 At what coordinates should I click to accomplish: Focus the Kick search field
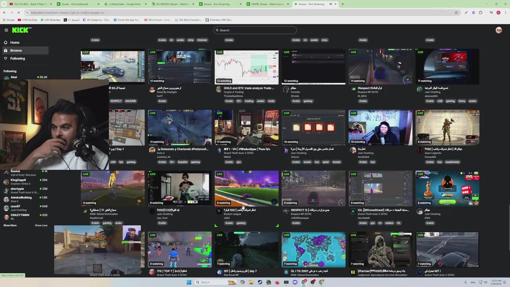point(255,30)
